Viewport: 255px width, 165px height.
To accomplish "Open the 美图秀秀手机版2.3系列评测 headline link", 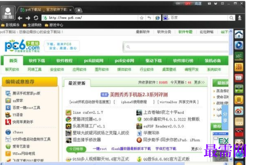I will [139, 95].
